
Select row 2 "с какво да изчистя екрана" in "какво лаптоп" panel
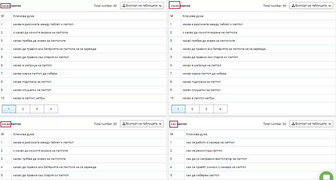252,33
